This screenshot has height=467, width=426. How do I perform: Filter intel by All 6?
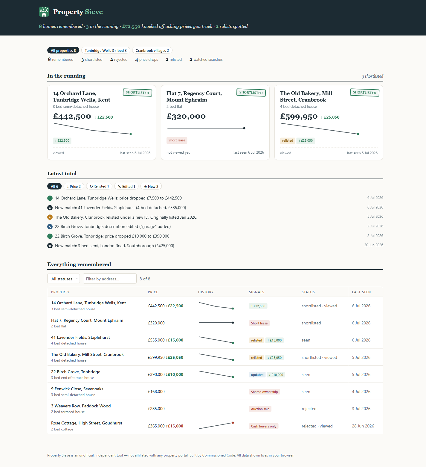point(54,186)
